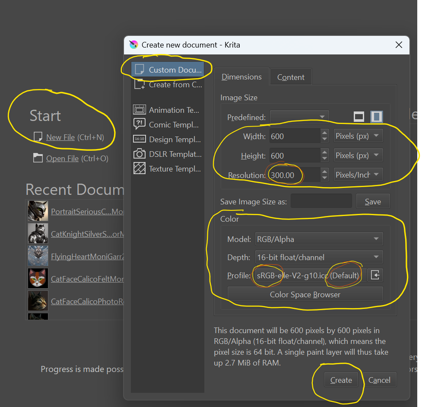
Task: Pick the Texture Templates icon
Action: click(140, 169)
